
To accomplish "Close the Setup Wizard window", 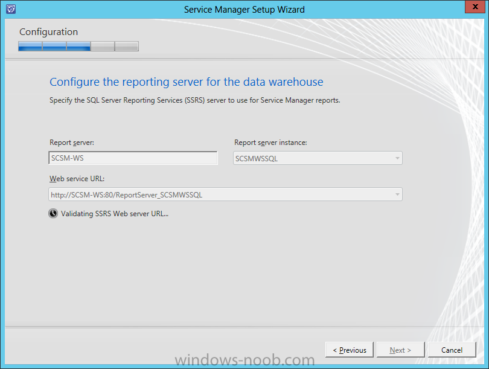I will pyautogui.click(x=475, y=7).
